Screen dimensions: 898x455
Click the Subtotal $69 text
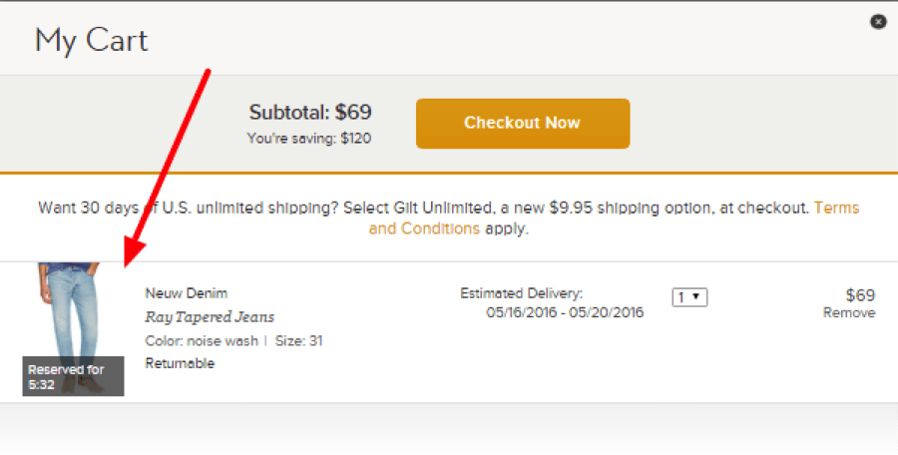pyautogui.click(x=310, y=112)
